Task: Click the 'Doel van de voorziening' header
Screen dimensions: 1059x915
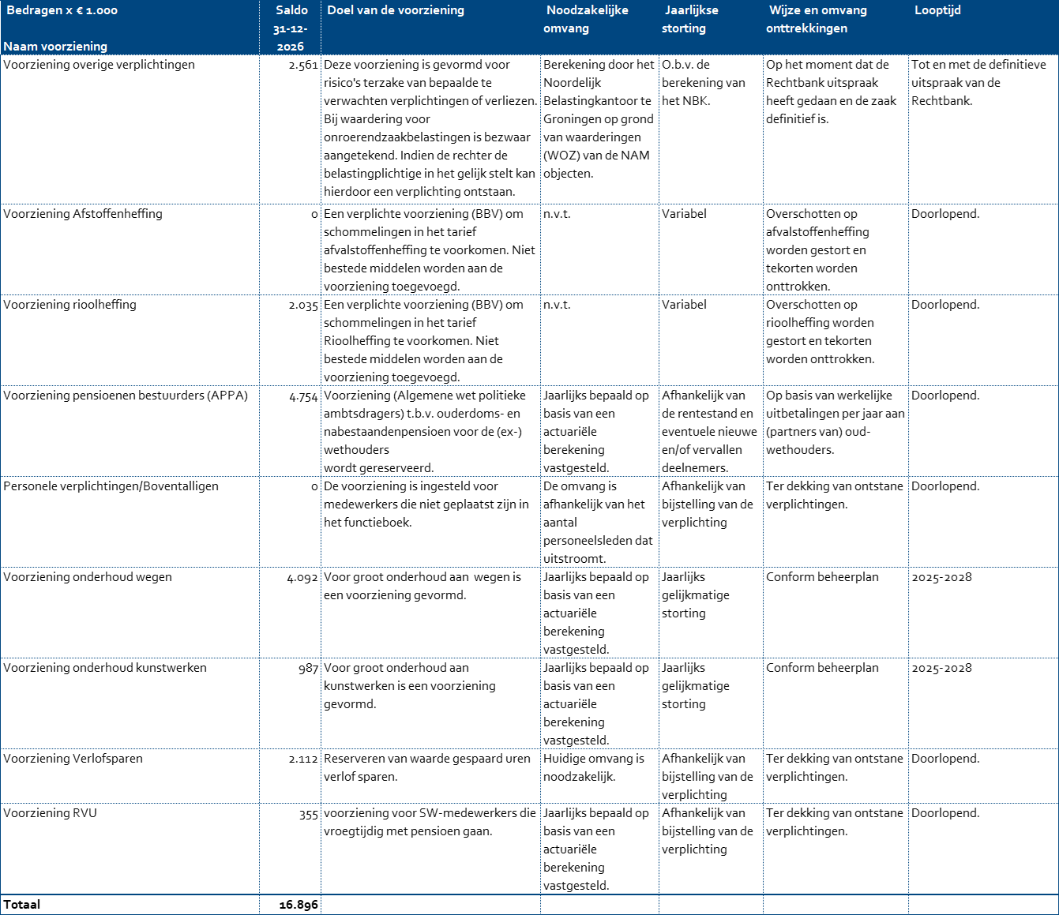Action: [x=396, y=10]
